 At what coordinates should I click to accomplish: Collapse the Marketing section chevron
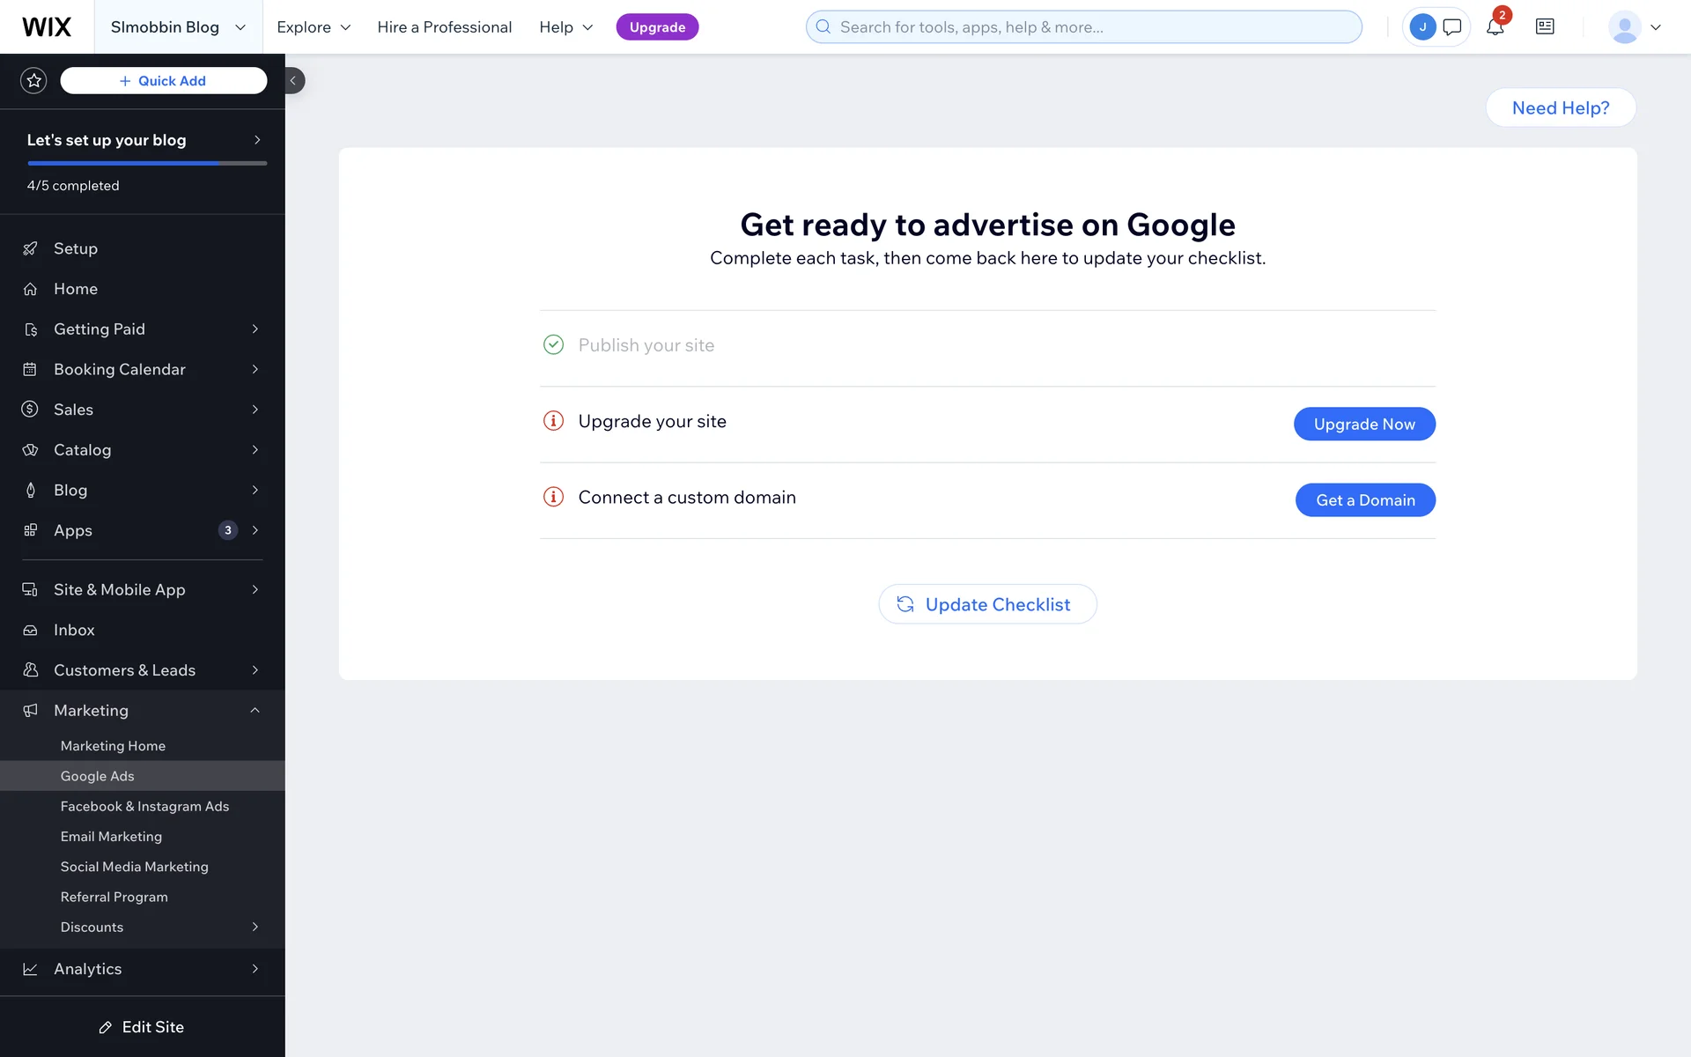[x=255, y=710]
